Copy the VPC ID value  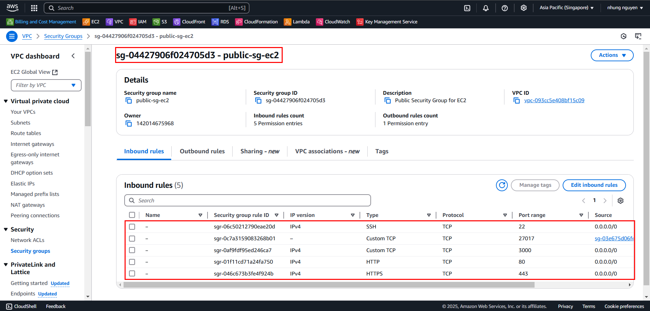517,101
